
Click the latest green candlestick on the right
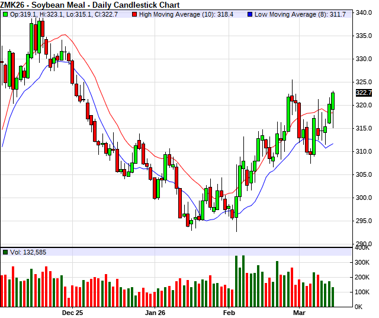tap(333, 101)
